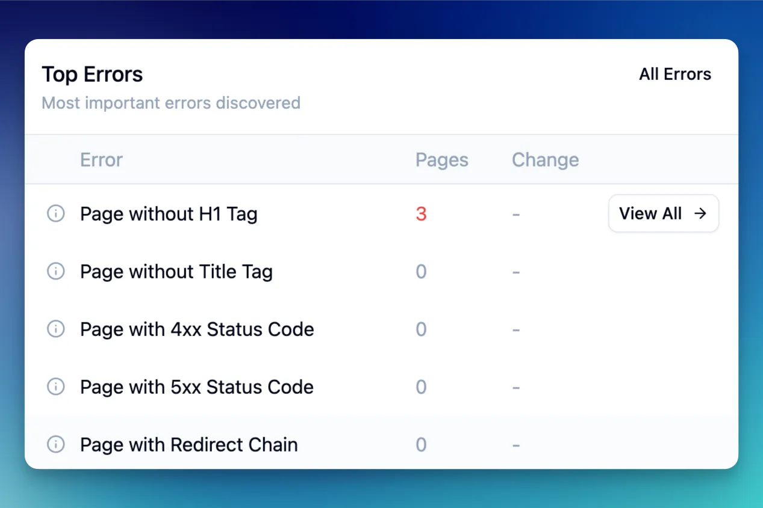Viewport: 763px width, 508px height.
Task: Click the red "3" pages count
Action: tap(420, 213)
